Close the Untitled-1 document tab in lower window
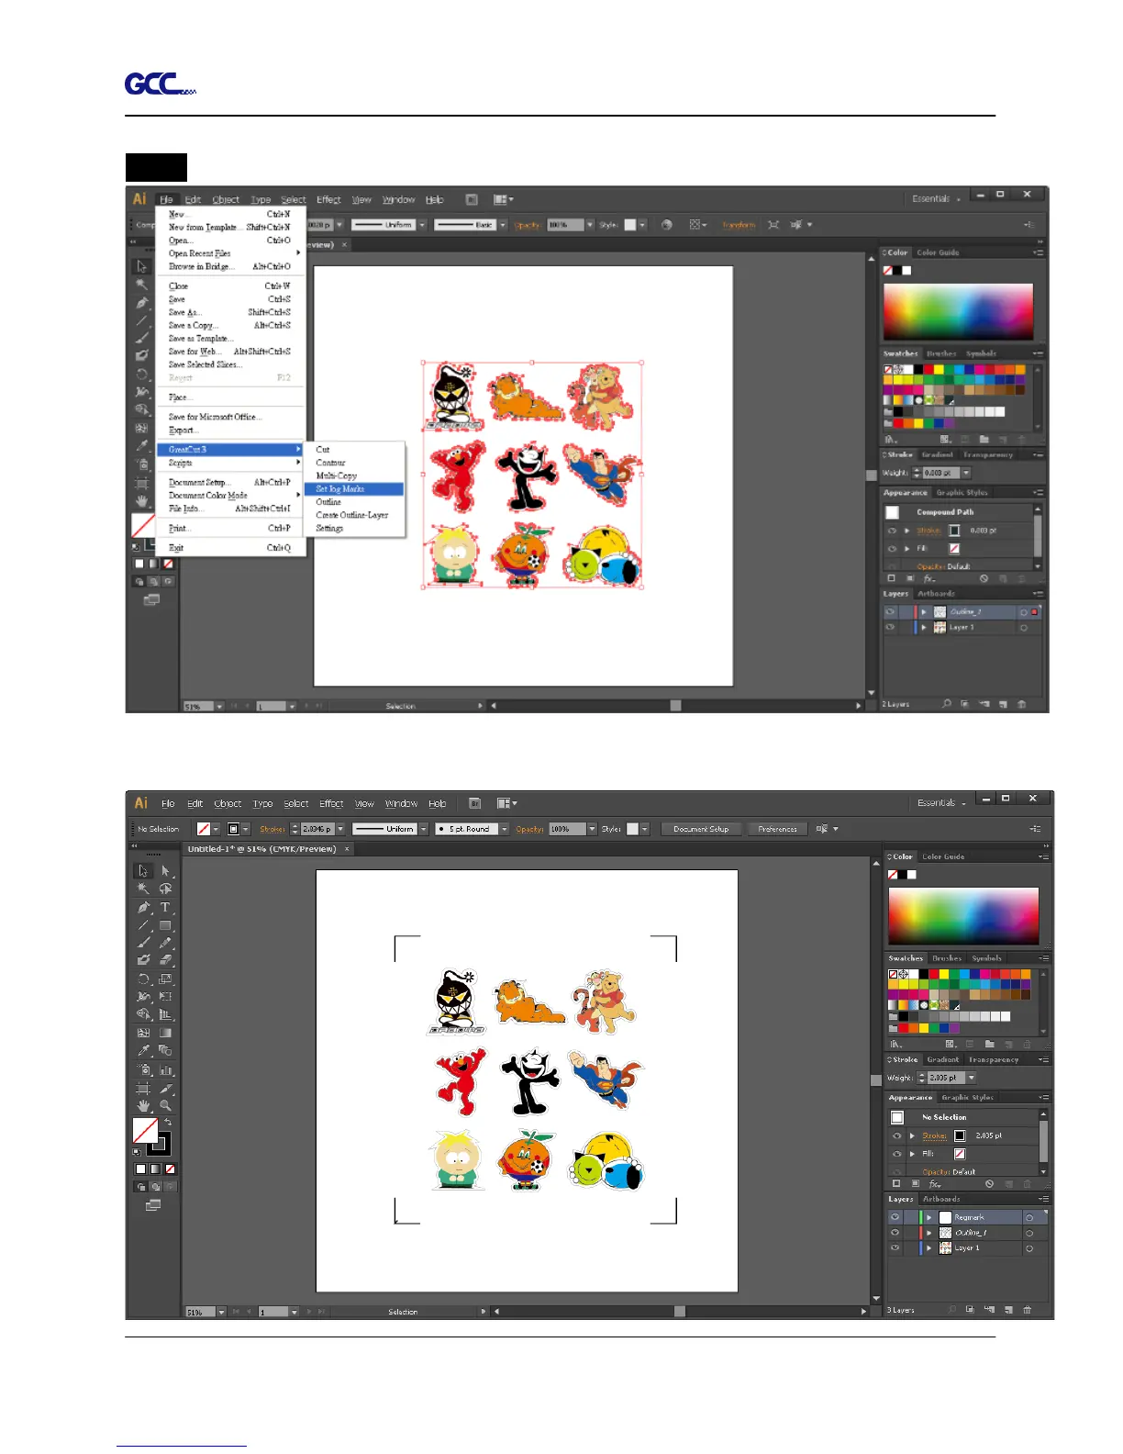1123x1454 pixels. pos(347,849)
